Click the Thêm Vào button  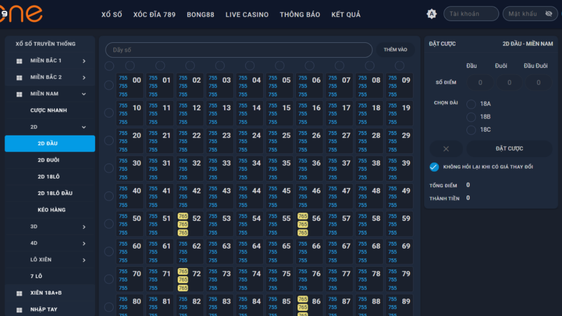tap(395, 50)
